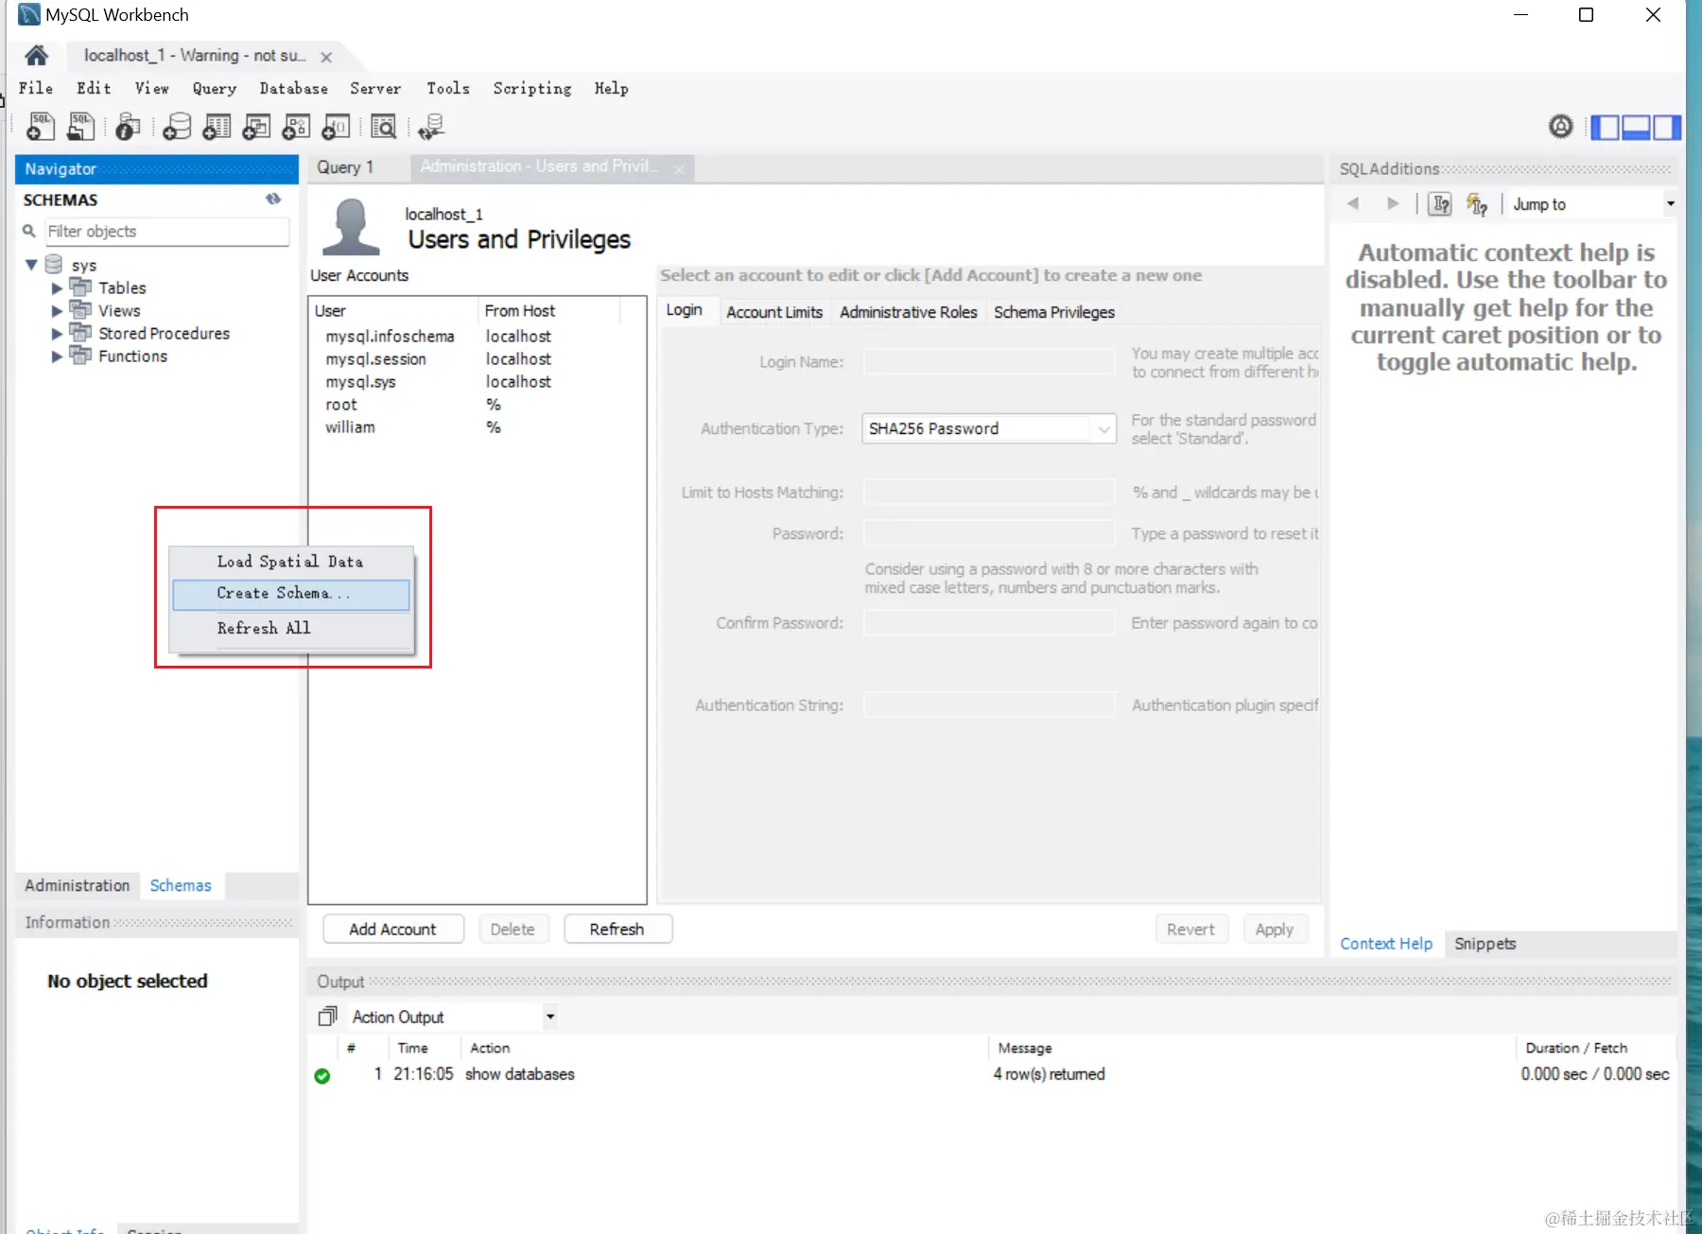Choose Create Schema from the context menu
Image resolution: width=1702 pixels, height=1234 pixels.
[291, 594]
